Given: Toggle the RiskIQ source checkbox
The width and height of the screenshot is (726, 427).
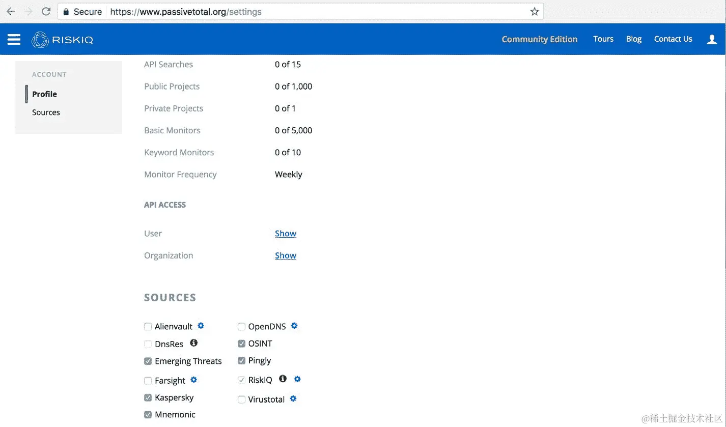Looking at the screenshot, I should click(x=241, y=380).
